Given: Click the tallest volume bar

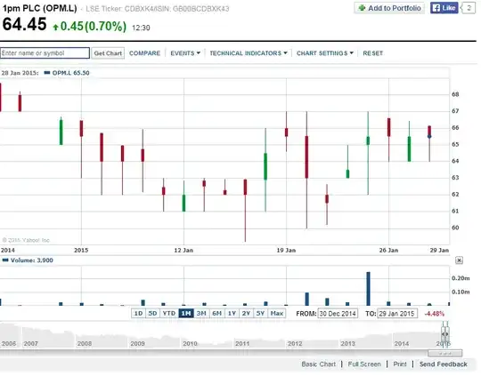Looking at the screenshot, I should coord(368,288).
